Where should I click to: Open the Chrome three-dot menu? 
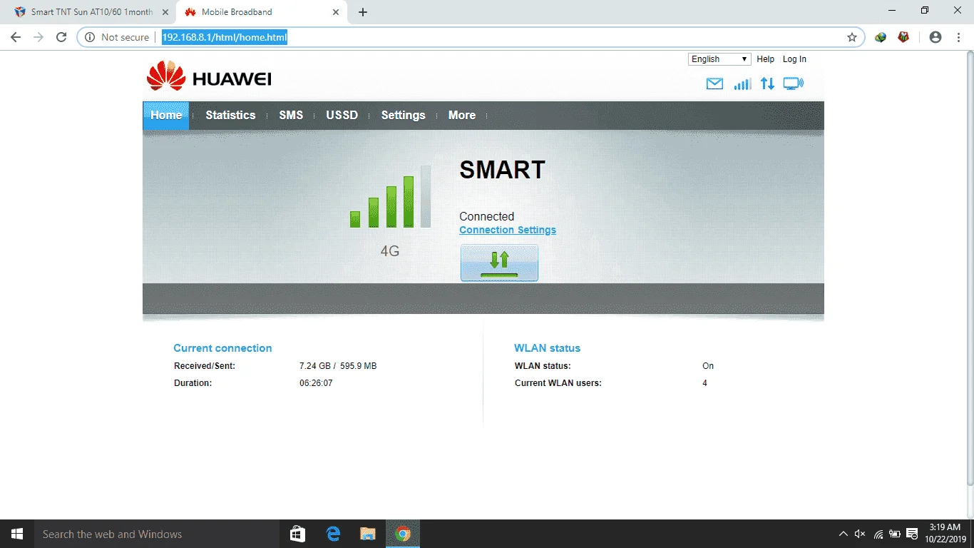(x=958, y=37)
